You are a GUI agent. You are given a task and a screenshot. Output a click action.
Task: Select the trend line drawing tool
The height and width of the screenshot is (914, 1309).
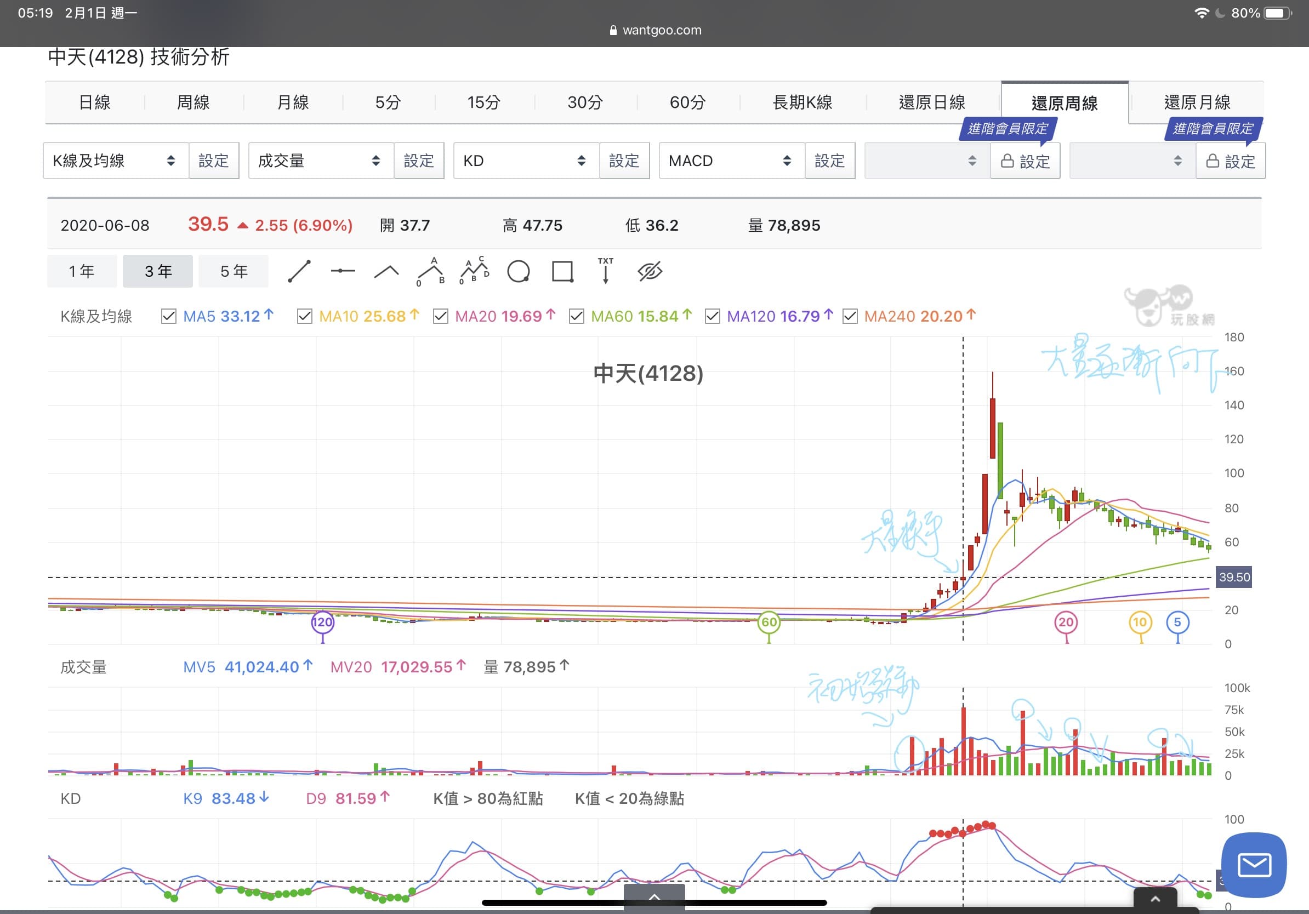coord(299,271)
